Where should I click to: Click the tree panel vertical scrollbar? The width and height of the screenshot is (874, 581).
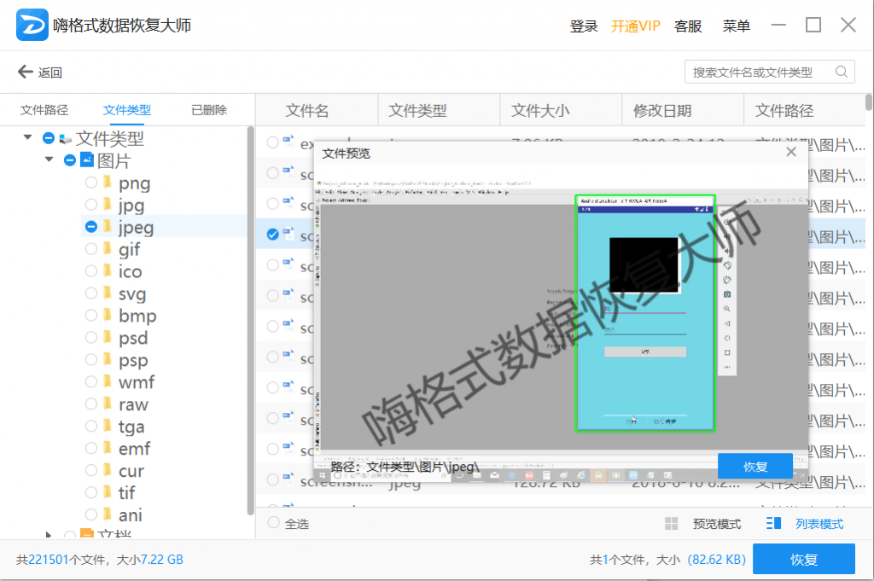[x=250, y=320]
